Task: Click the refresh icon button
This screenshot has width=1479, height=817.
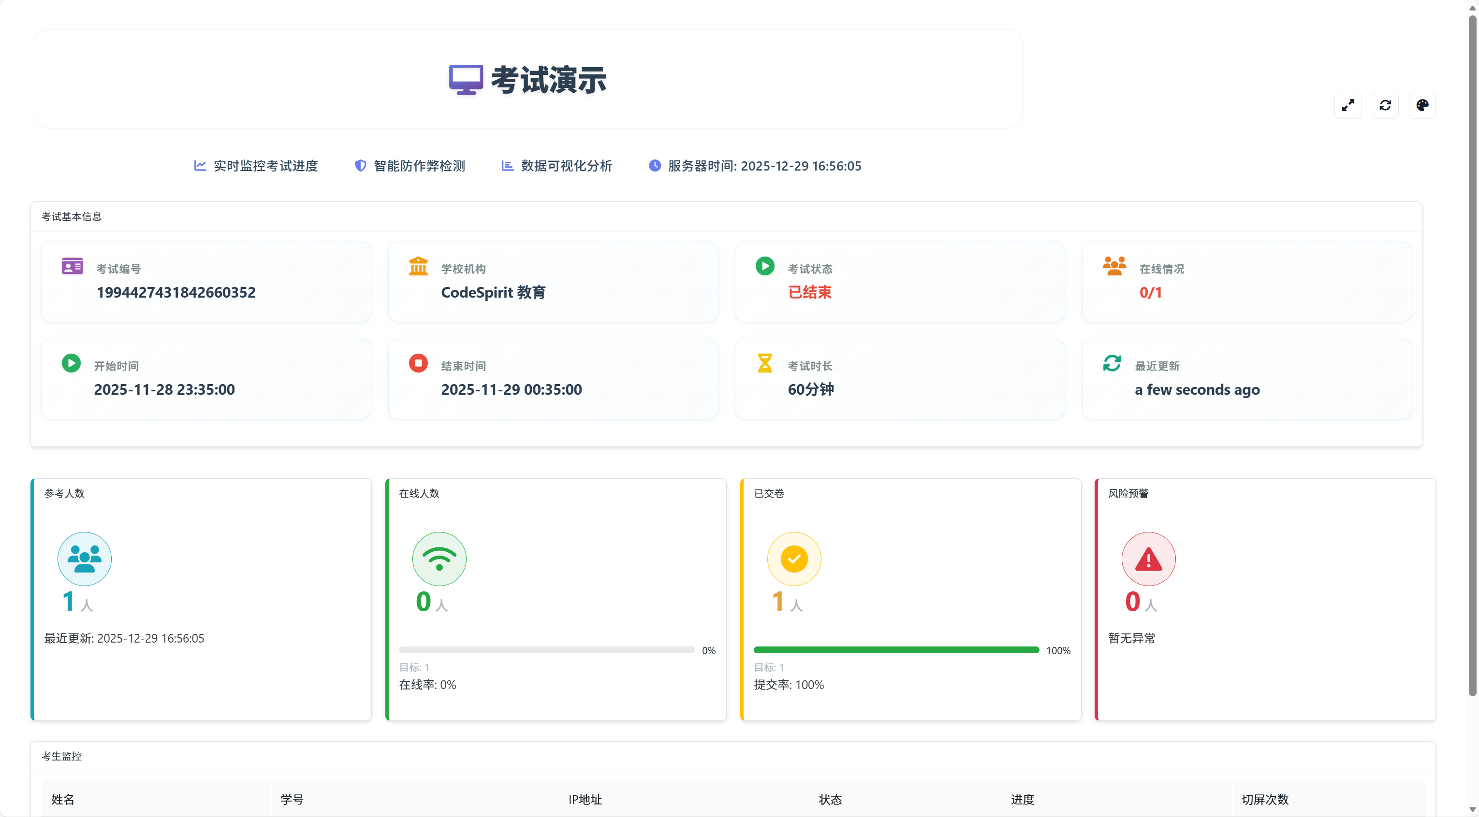Action: (x=1385, y=105)
